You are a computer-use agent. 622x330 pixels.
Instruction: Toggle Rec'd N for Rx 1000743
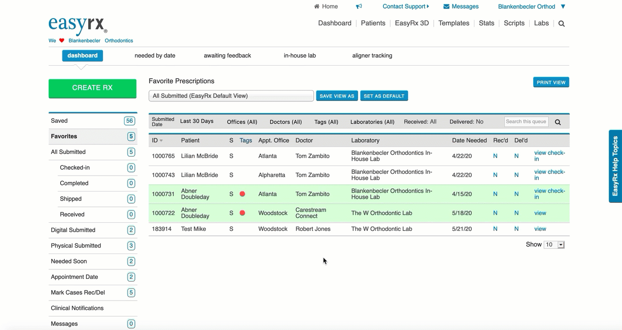(495, 175)
